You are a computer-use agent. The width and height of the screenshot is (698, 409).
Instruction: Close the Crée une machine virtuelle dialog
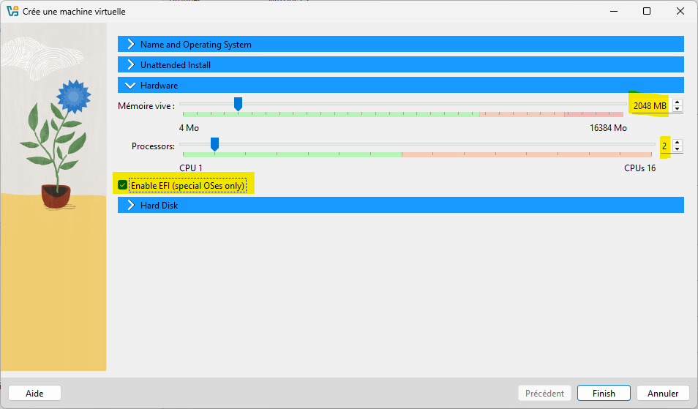680,11
